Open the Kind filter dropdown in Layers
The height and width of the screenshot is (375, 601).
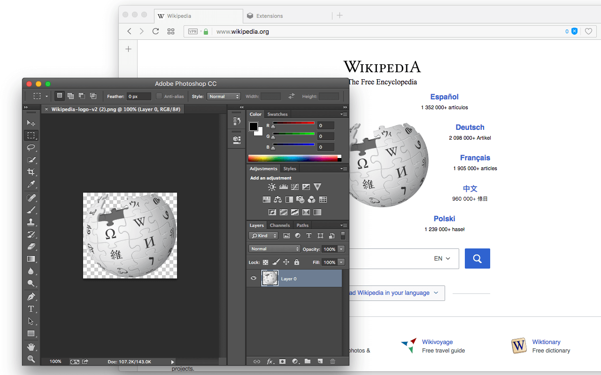(263, 236)
